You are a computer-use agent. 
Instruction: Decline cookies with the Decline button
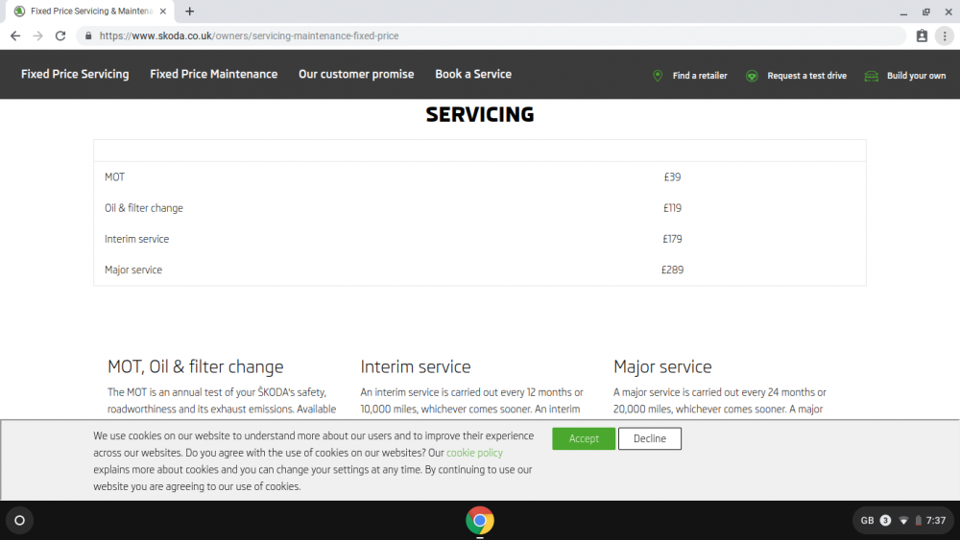pyautogui.click(x=650, y=438)
